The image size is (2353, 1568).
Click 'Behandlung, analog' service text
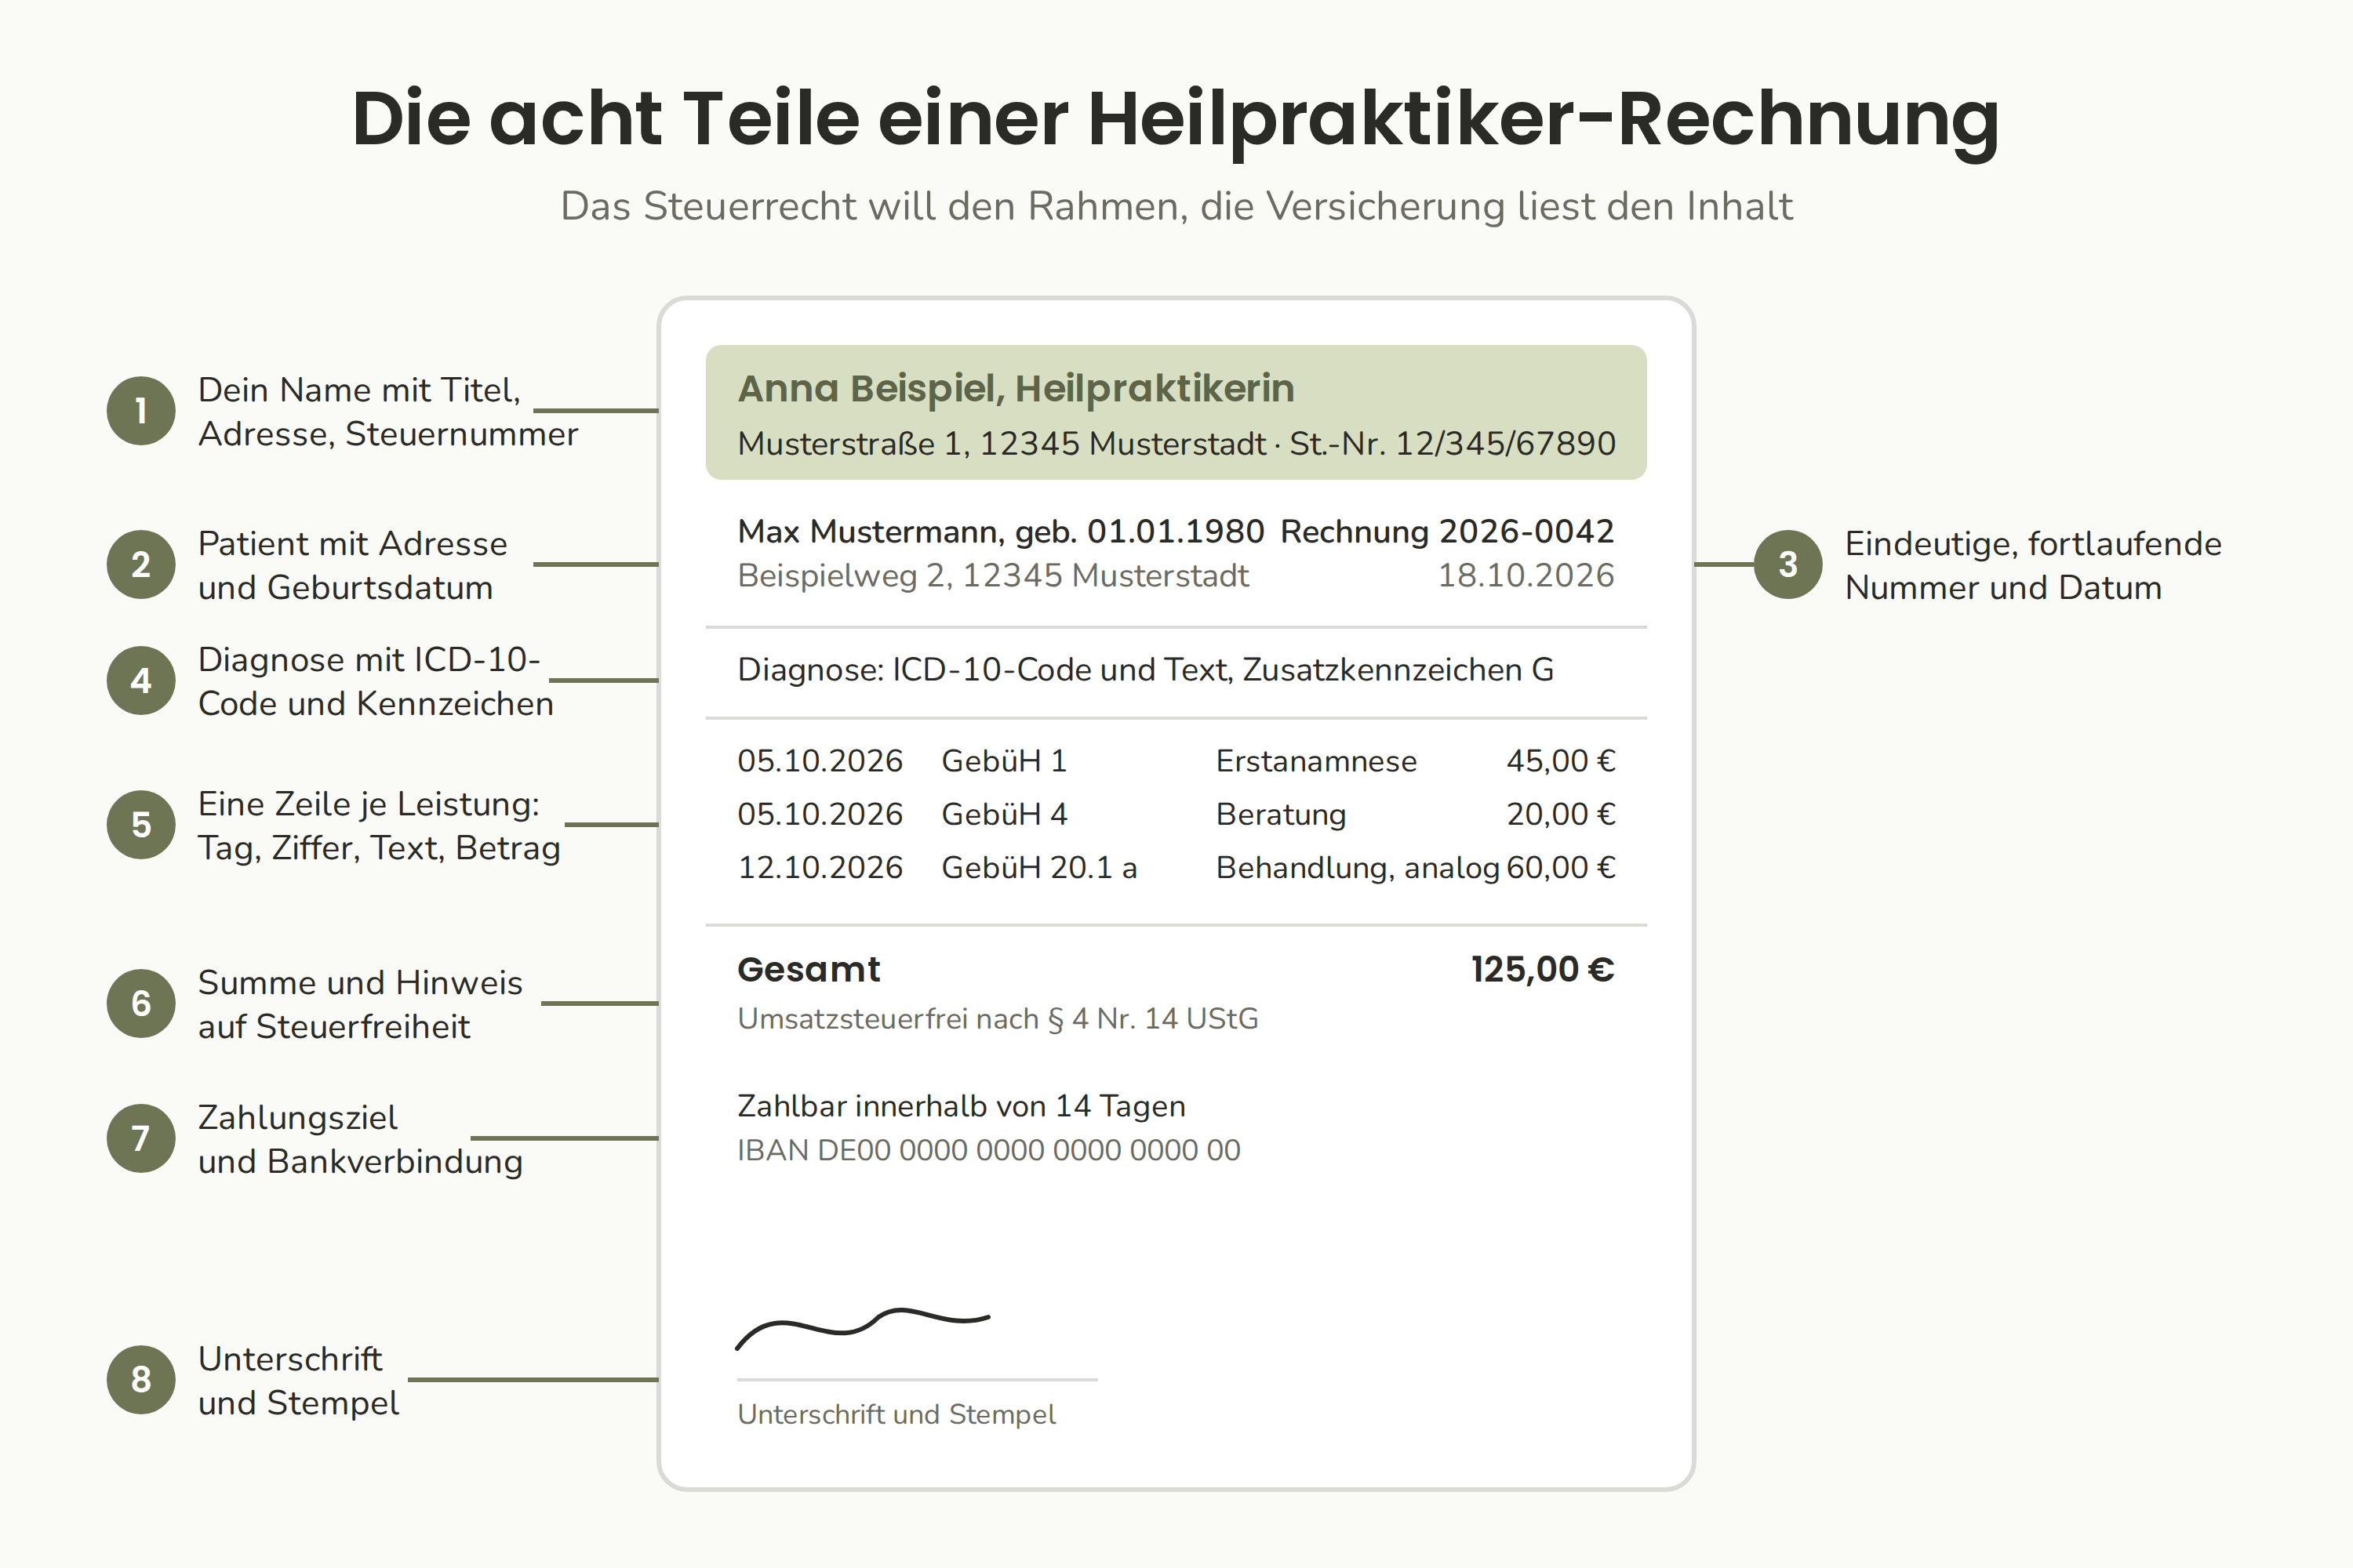coord(1358,869)
